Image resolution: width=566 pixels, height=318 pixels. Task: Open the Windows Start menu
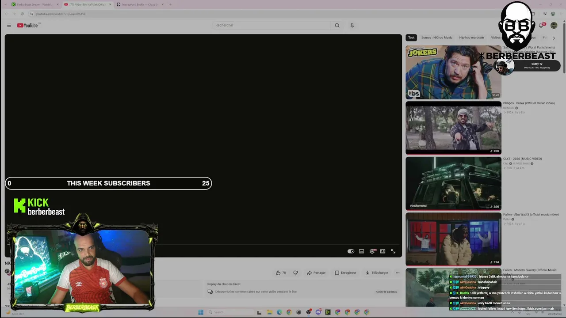201,312
